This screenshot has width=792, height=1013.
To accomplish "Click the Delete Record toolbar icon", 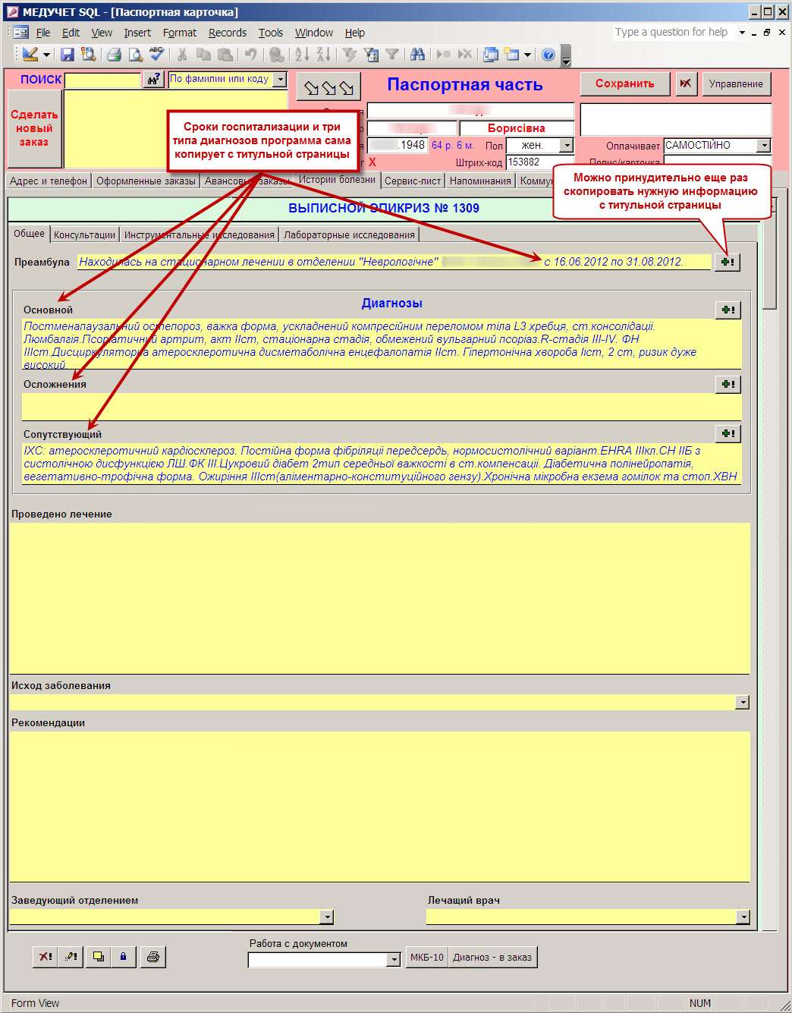I will point(465,55).
